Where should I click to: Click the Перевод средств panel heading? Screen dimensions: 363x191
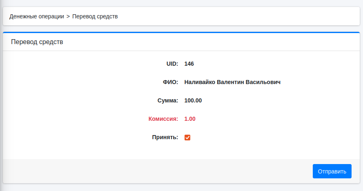[37, 42]
